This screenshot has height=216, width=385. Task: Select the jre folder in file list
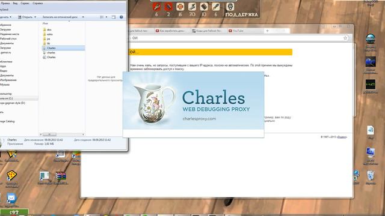[x=47, y=39]
